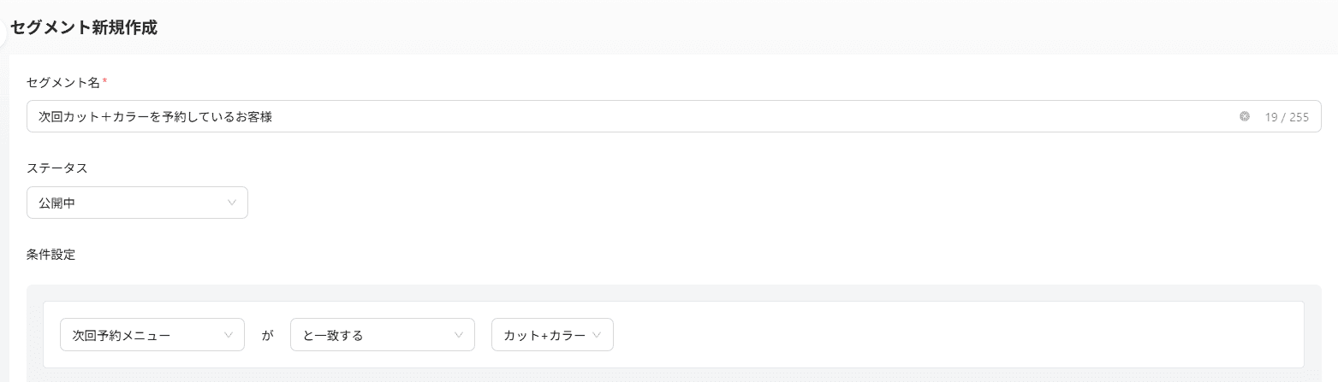Screen dimensions: 1338x382
Task: Clear the segment name field text
Action: [1245, 117]
